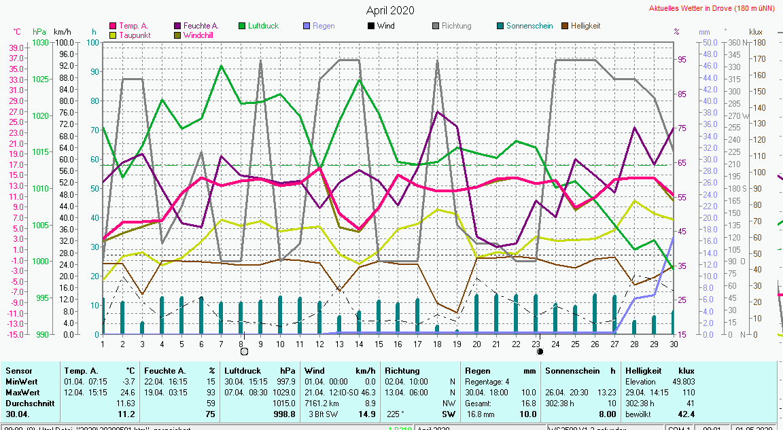This screenshot has width=783, height=430.
Task: Click the Durchschnitt row label
Action: point(28,403)
